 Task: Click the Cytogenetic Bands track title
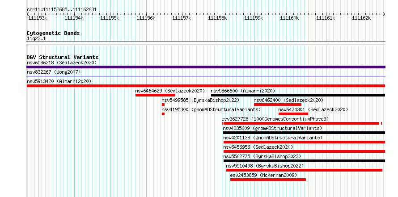(53, 33)
